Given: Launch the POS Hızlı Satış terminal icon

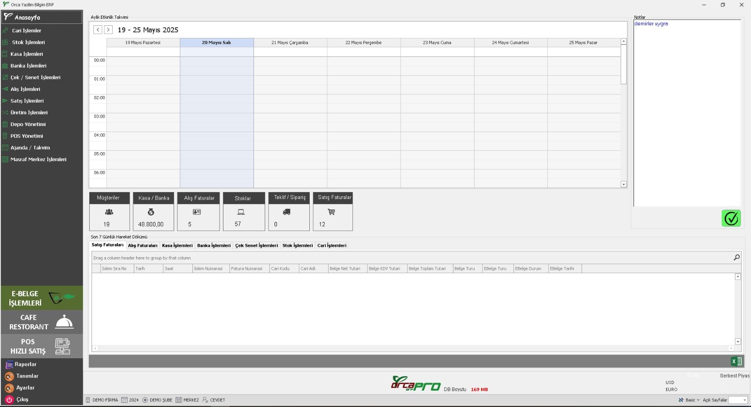Looking at the screenshot, I should 62,346.
